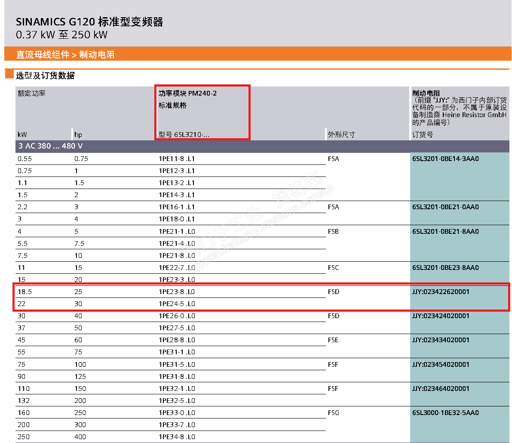
Task: Select model cell 1PE22-7 .L0
Action: click(x=177, y=268)
